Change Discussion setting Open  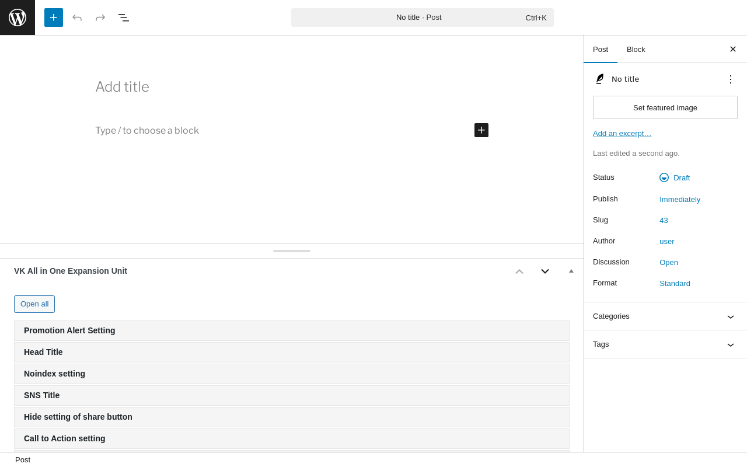[x=669, y=262]
